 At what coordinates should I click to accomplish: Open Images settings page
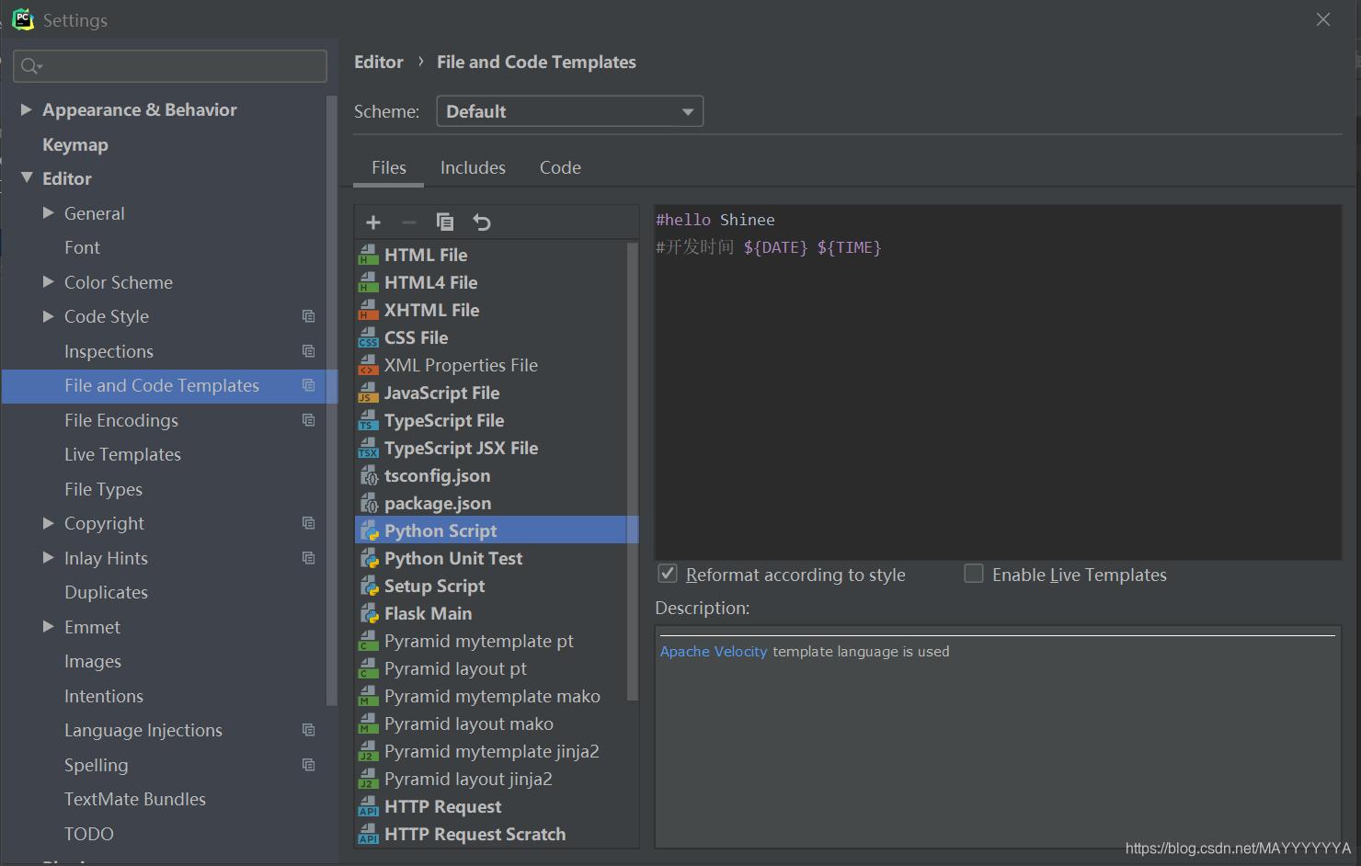(93, 661)
